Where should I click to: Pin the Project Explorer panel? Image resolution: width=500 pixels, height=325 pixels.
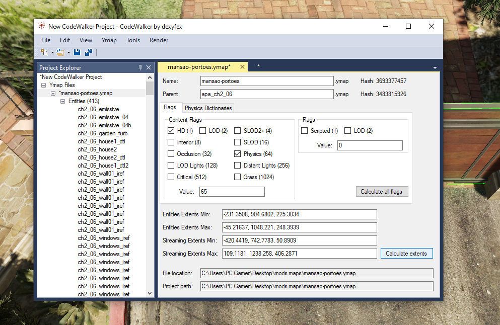(140, 67)
